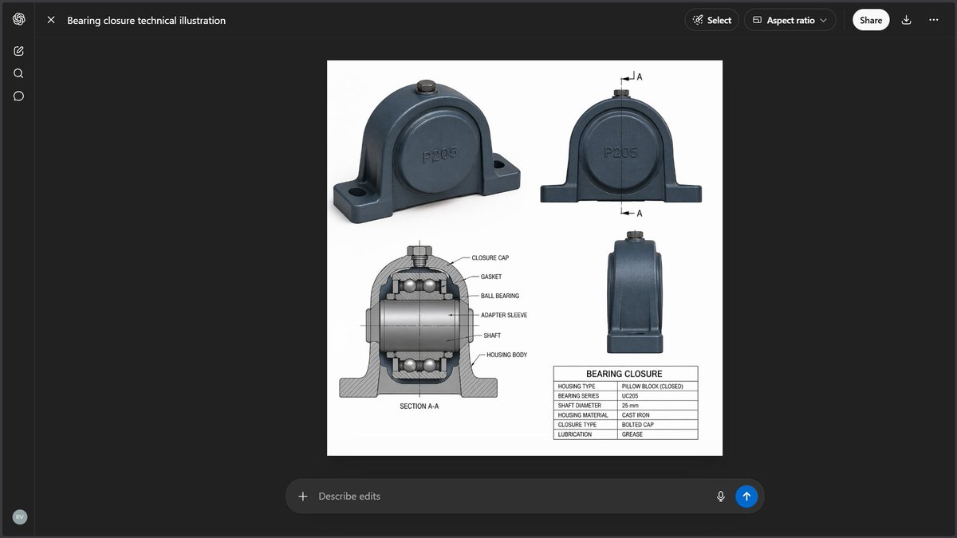957x538 pixels.
Task: Click the 'GASKET' label
Action: [x=491, y=277]
